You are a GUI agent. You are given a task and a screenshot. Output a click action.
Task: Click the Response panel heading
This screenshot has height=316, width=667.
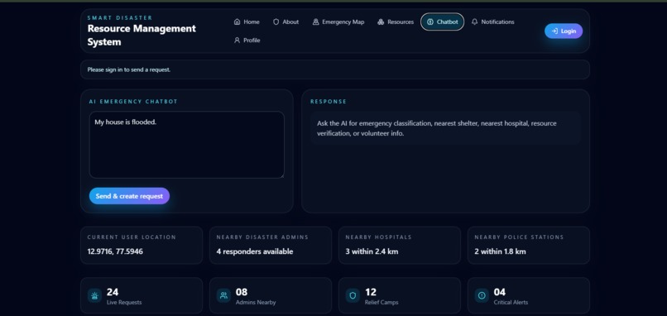coord(329,102)
